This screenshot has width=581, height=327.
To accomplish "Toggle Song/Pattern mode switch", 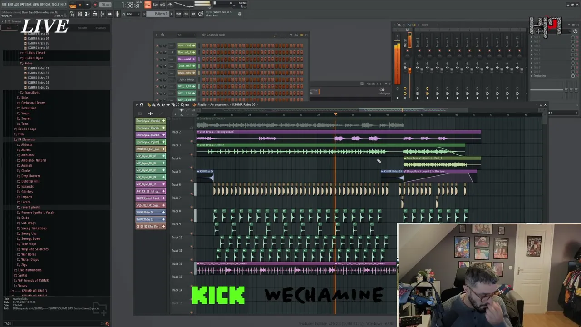I will click(73, 5).
